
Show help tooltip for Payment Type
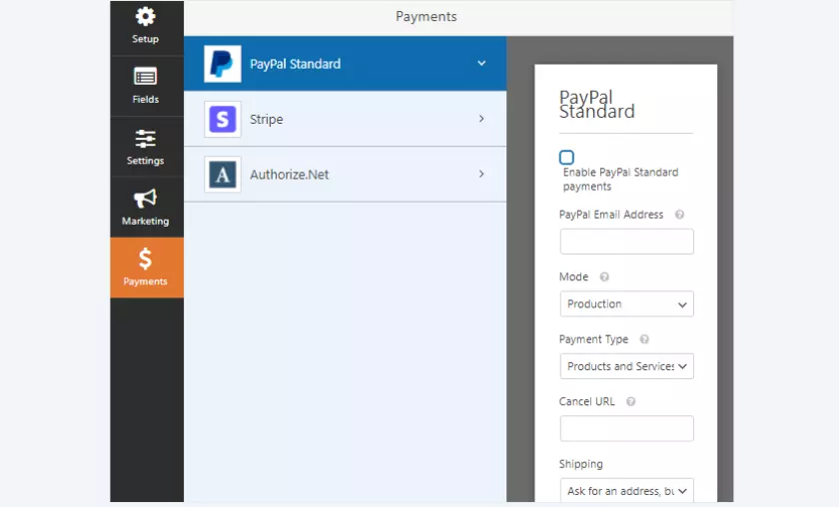pyautogui.click(x=645, y=339)
